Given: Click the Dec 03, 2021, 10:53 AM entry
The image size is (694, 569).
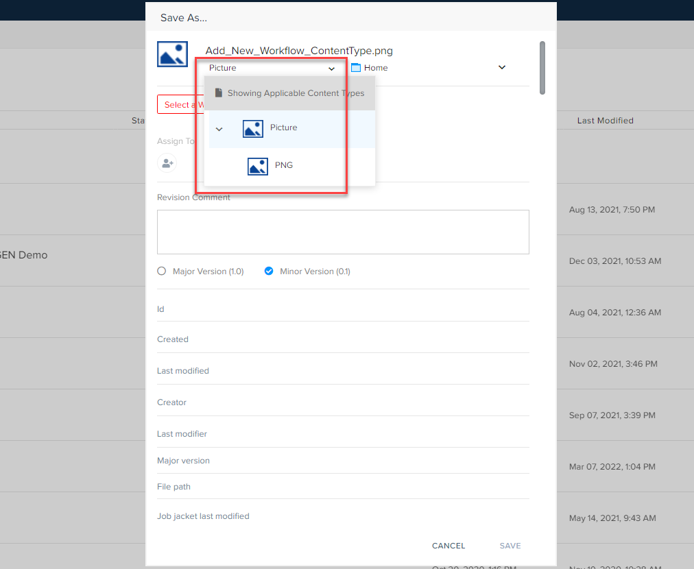Looking at the screenshot, I should pyautogui.click(x=615, y=261).
